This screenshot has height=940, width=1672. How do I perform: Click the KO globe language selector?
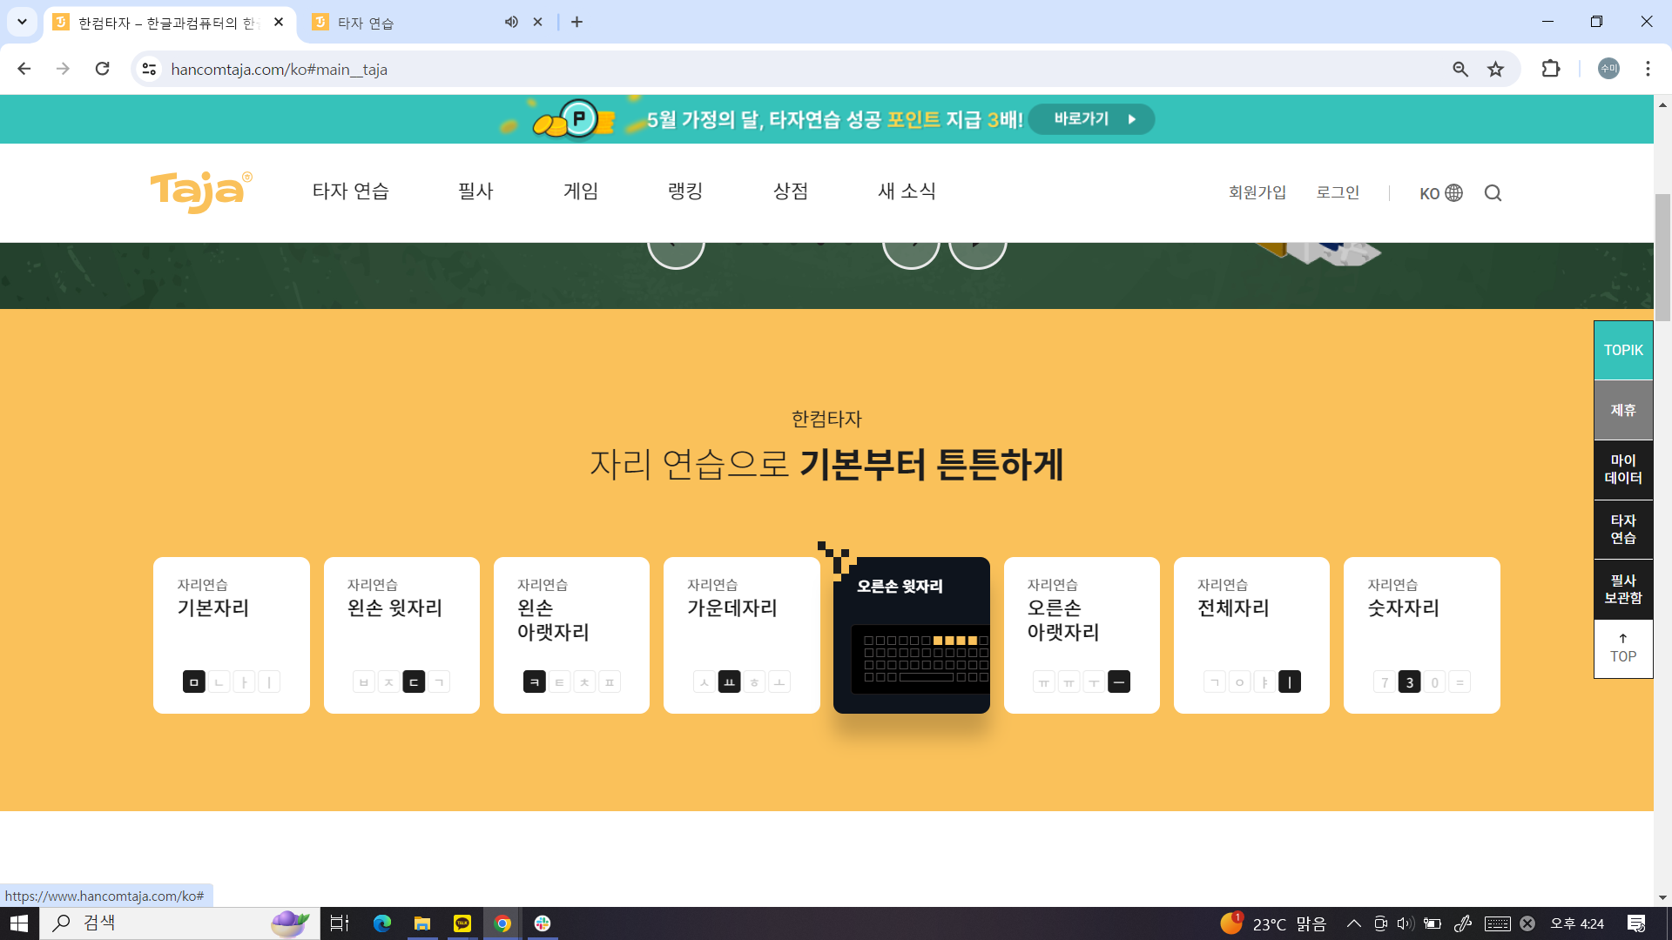click(1440, 193)
